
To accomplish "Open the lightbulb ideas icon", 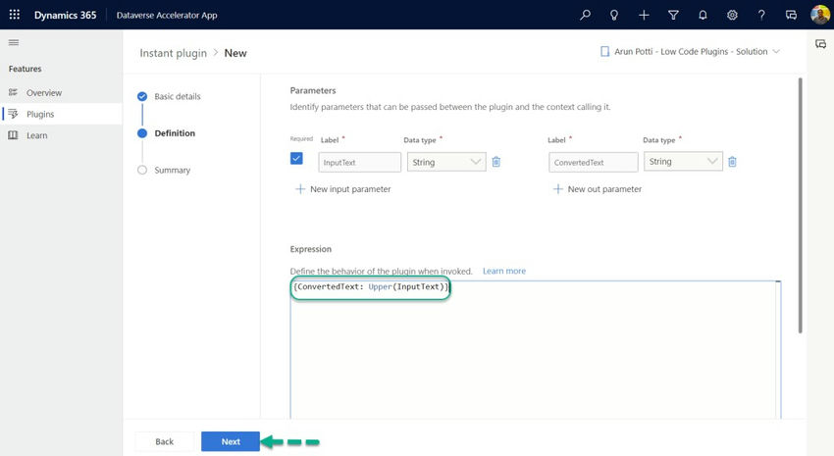I will (614, 16).
